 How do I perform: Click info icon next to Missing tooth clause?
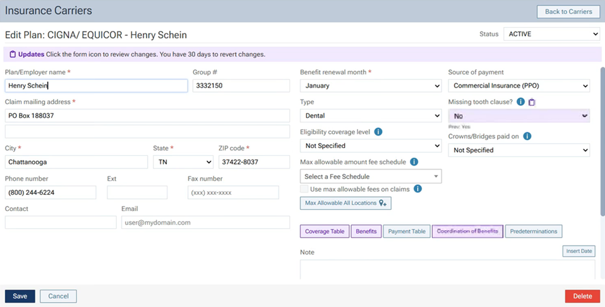click(x=520, y=102)
